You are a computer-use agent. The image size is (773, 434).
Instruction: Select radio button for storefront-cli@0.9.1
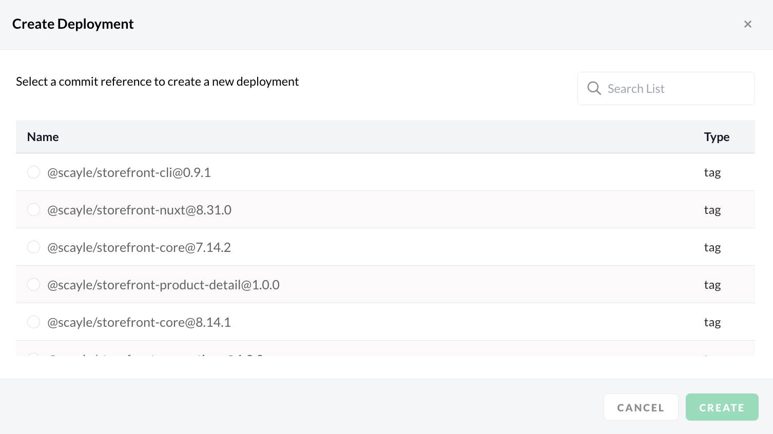(33, 172)
